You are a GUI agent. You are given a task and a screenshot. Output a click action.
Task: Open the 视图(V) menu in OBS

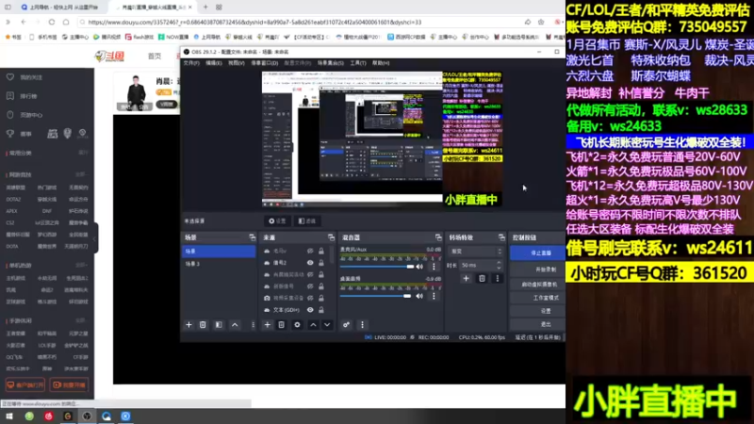tap(237, 63)
